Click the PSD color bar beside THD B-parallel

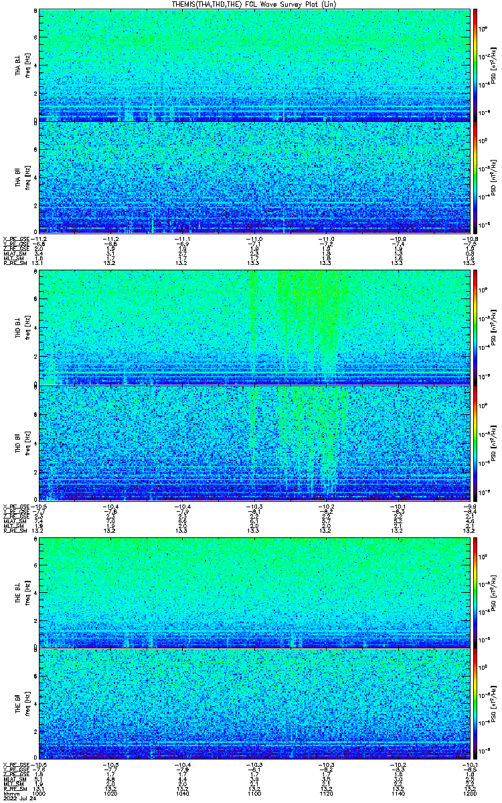point(476,443)
